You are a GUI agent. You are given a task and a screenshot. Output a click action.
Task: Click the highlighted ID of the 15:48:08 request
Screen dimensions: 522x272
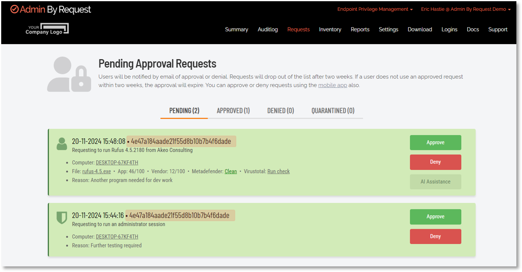click(x=181, y=141)
